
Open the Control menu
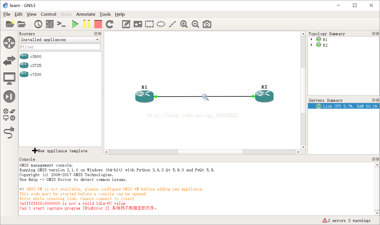click(48, 14)
